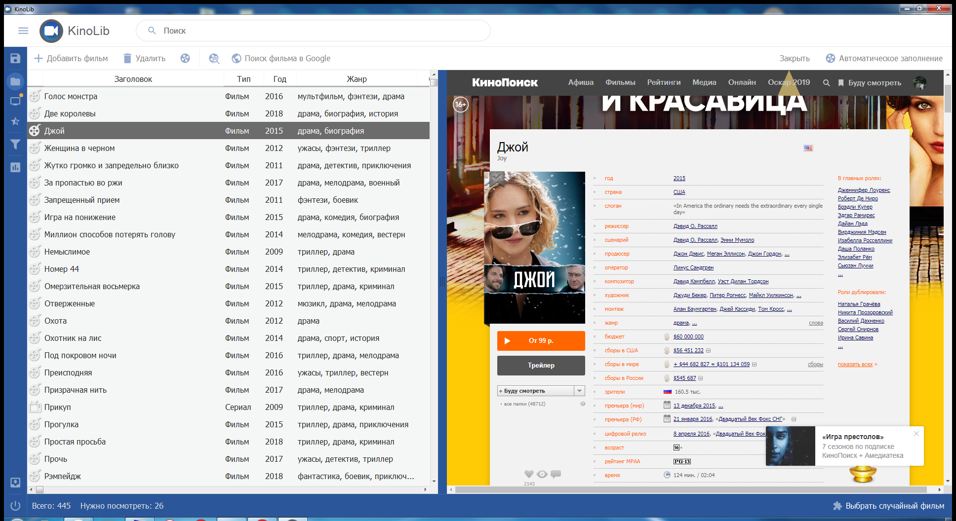Screen dimensions: 956x521
Task: Click the globe icon for Google search
Action: (x=237, y=58)
